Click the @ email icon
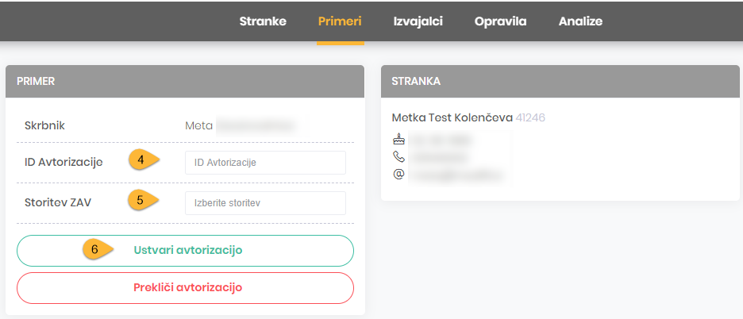Image resolution: width=743 pixels, height=319 pixels. pos(398,173)
